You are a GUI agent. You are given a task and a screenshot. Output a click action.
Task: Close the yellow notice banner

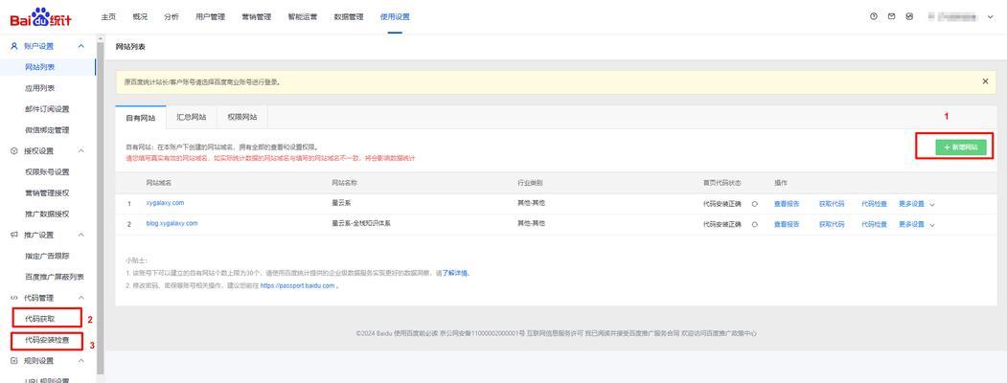[x=985, y=81]
